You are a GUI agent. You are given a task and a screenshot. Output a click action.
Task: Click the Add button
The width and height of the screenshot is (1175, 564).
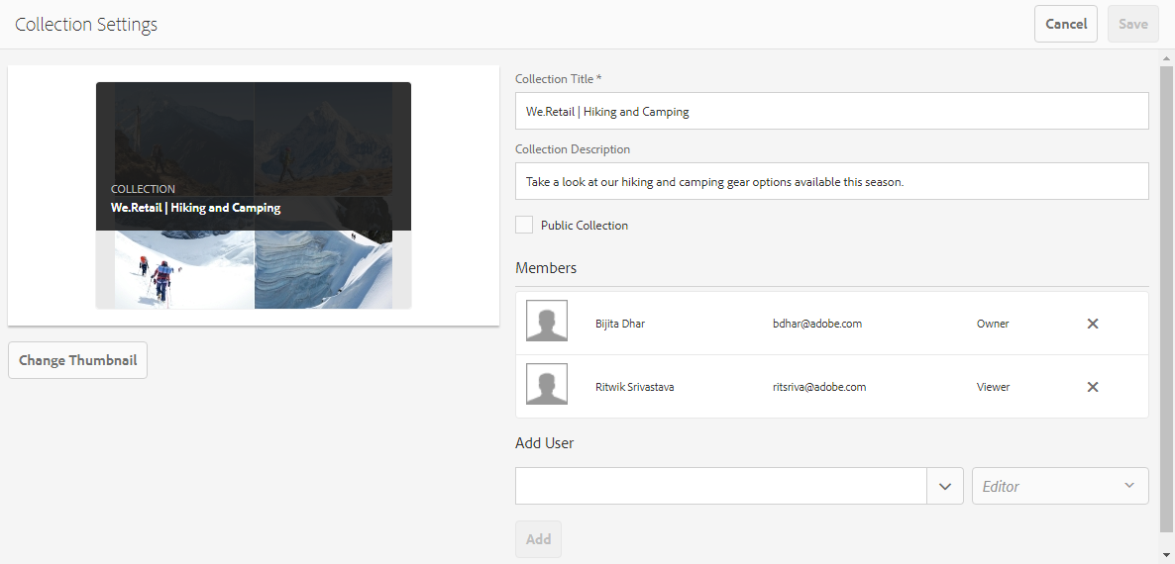tap(538, 539)
